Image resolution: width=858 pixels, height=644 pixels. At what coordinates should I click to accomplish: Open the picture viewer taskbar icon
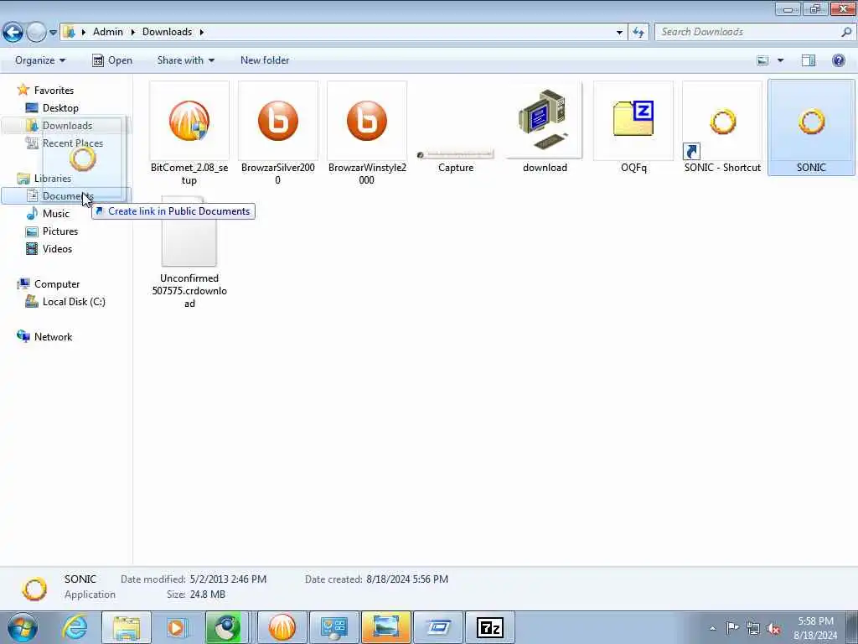tap(385, 627)
